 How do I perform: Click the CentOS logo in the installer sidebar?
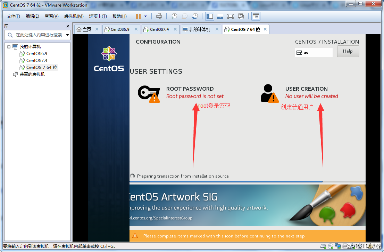pos(109,59)
